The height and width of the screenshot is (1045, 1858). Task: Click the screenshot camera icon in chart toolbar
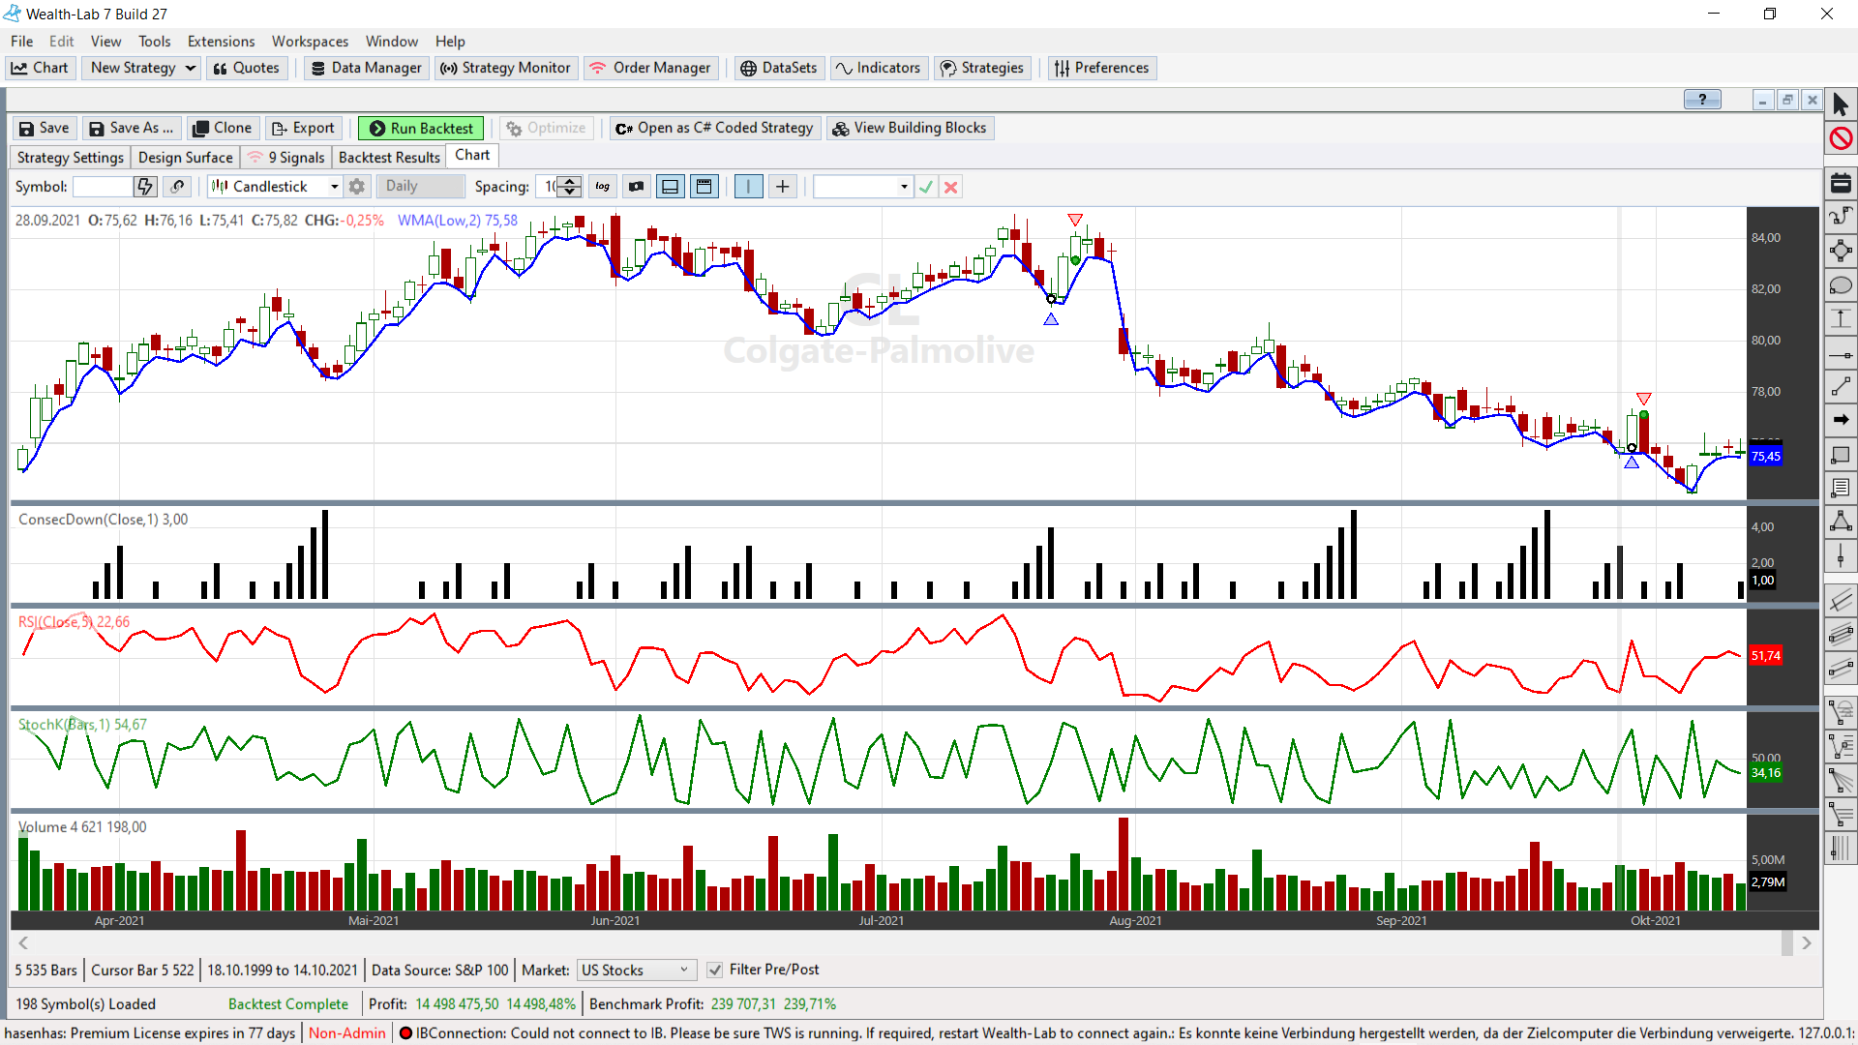pos(636,186)
